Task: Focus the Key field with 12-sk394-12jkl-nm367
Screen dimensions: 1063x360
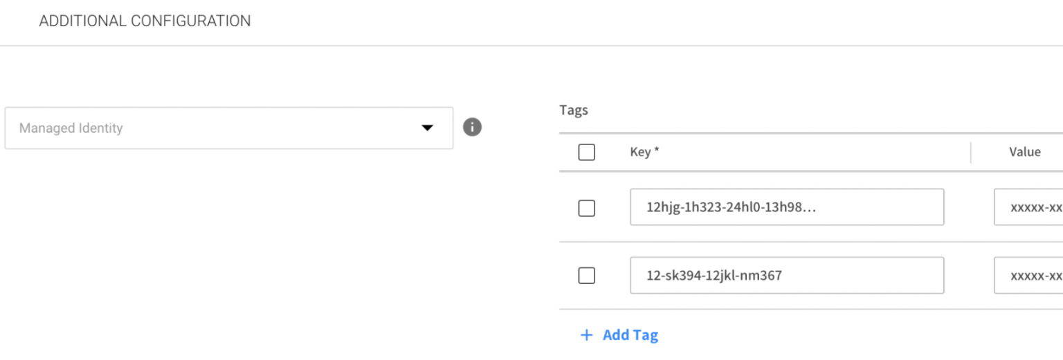Action: 714,275
